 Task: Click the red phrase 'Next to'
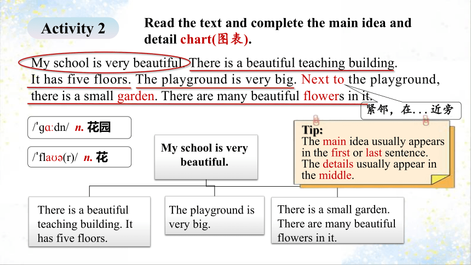point(323,79)
